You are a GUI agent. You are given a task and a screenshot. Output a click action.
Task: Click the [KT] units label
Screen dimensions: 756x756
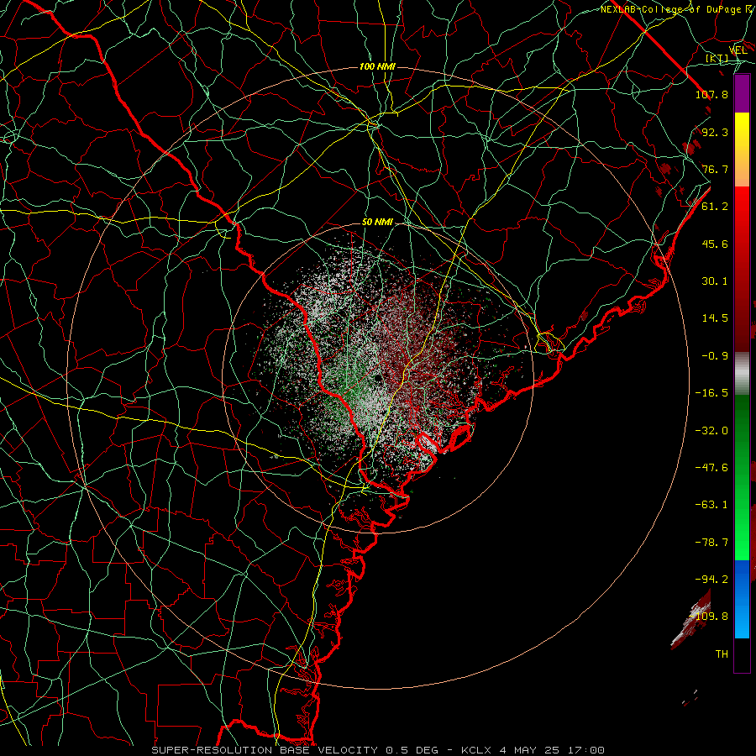pyautogui.click(x=717, y=59)
